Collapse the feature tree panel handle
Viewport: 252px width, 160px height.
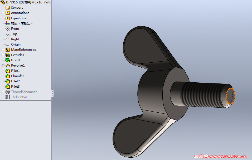coord(53,94)
